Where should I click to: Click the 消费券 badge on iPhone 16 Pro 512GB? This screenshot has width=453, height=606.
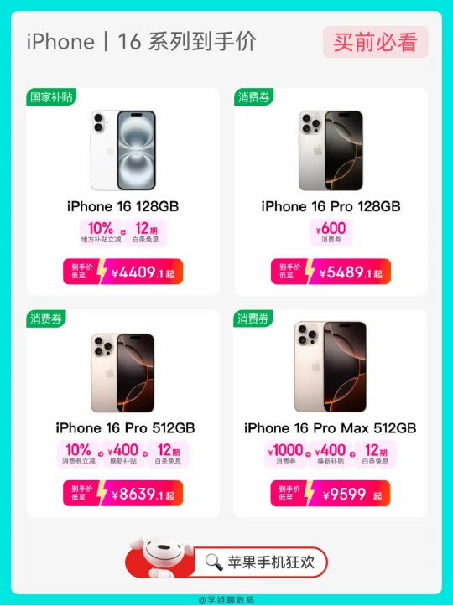[x=46, y=319]
